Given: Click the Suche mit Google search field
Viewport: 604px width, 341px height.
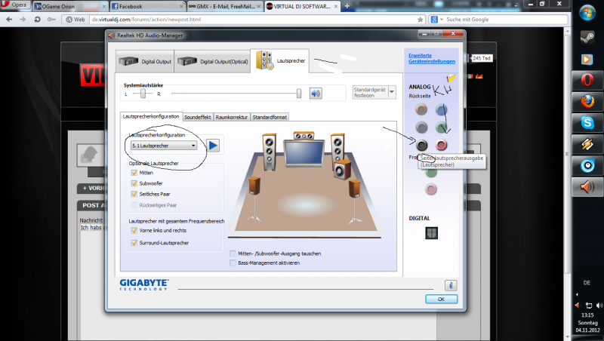Looking at the screenshot, I should pyautogui.click(x=506, y=20).
